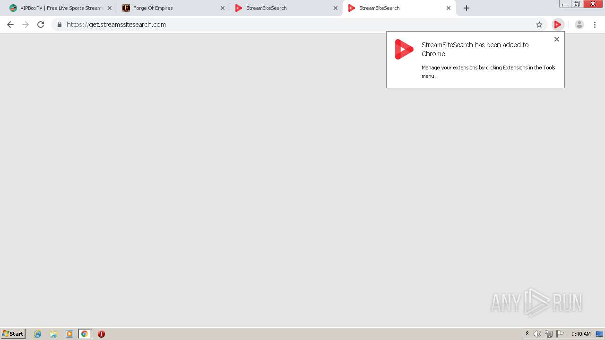Open the red Opera taskbar icon
This screenshot has width=605, height=340.
[101, 334]
